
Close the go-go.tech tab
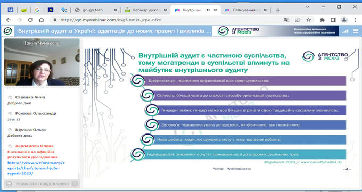(x=116, y=10)
